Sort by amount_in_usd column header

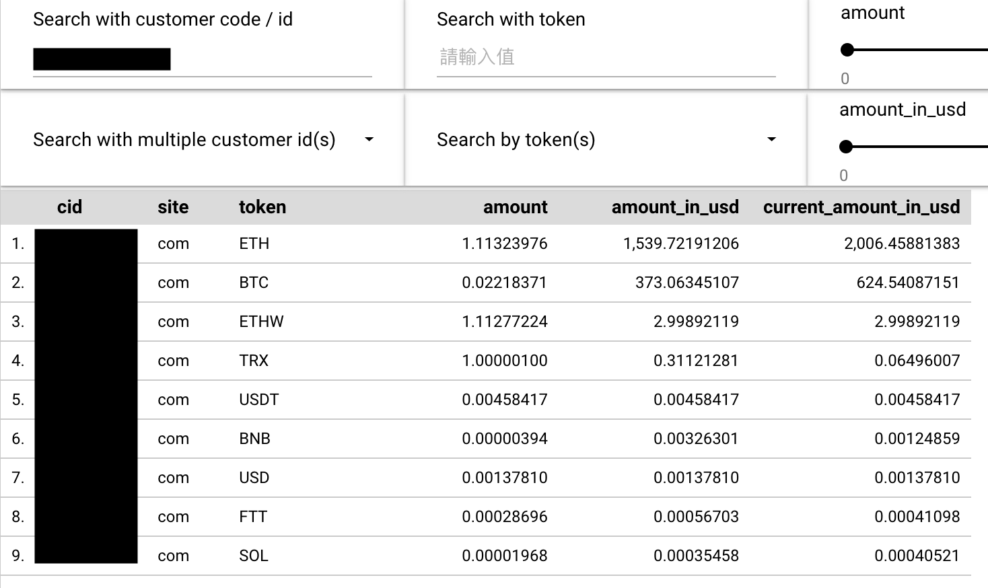pyautogui.click(x=674, y=207)
